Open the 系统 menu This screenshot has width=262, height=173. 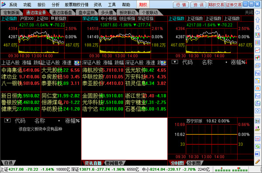13,5
